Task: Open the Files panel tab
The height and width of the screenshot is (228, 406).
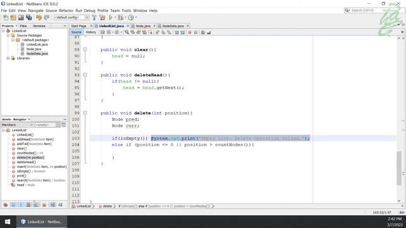Action: [x=23, y=26]
